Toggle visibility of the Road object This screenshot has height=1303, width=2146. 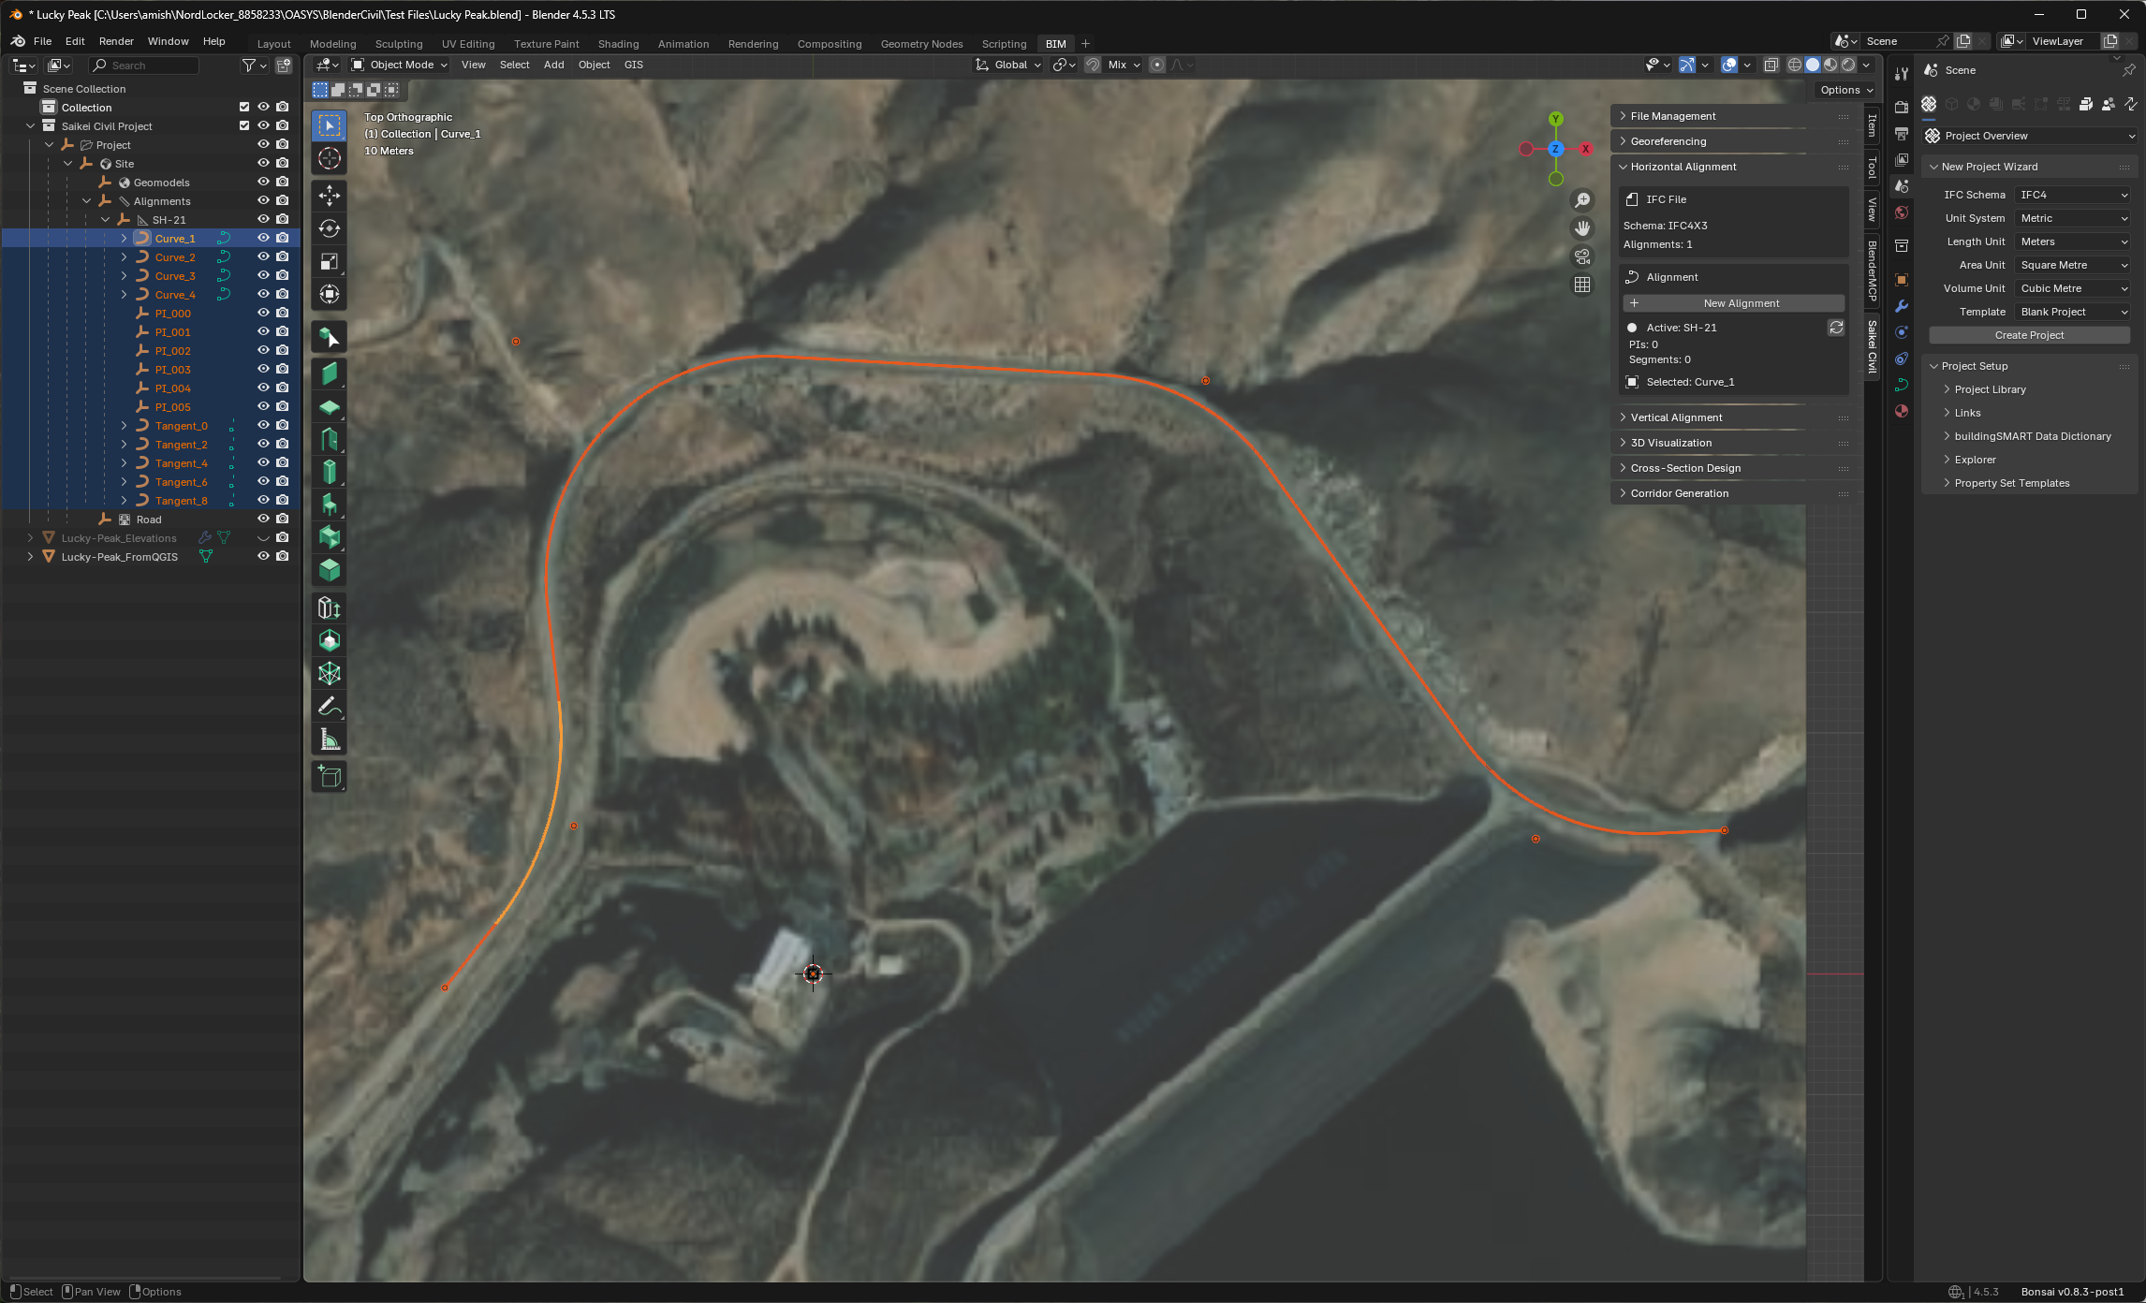pyautogui.click(x=263, y=519)
